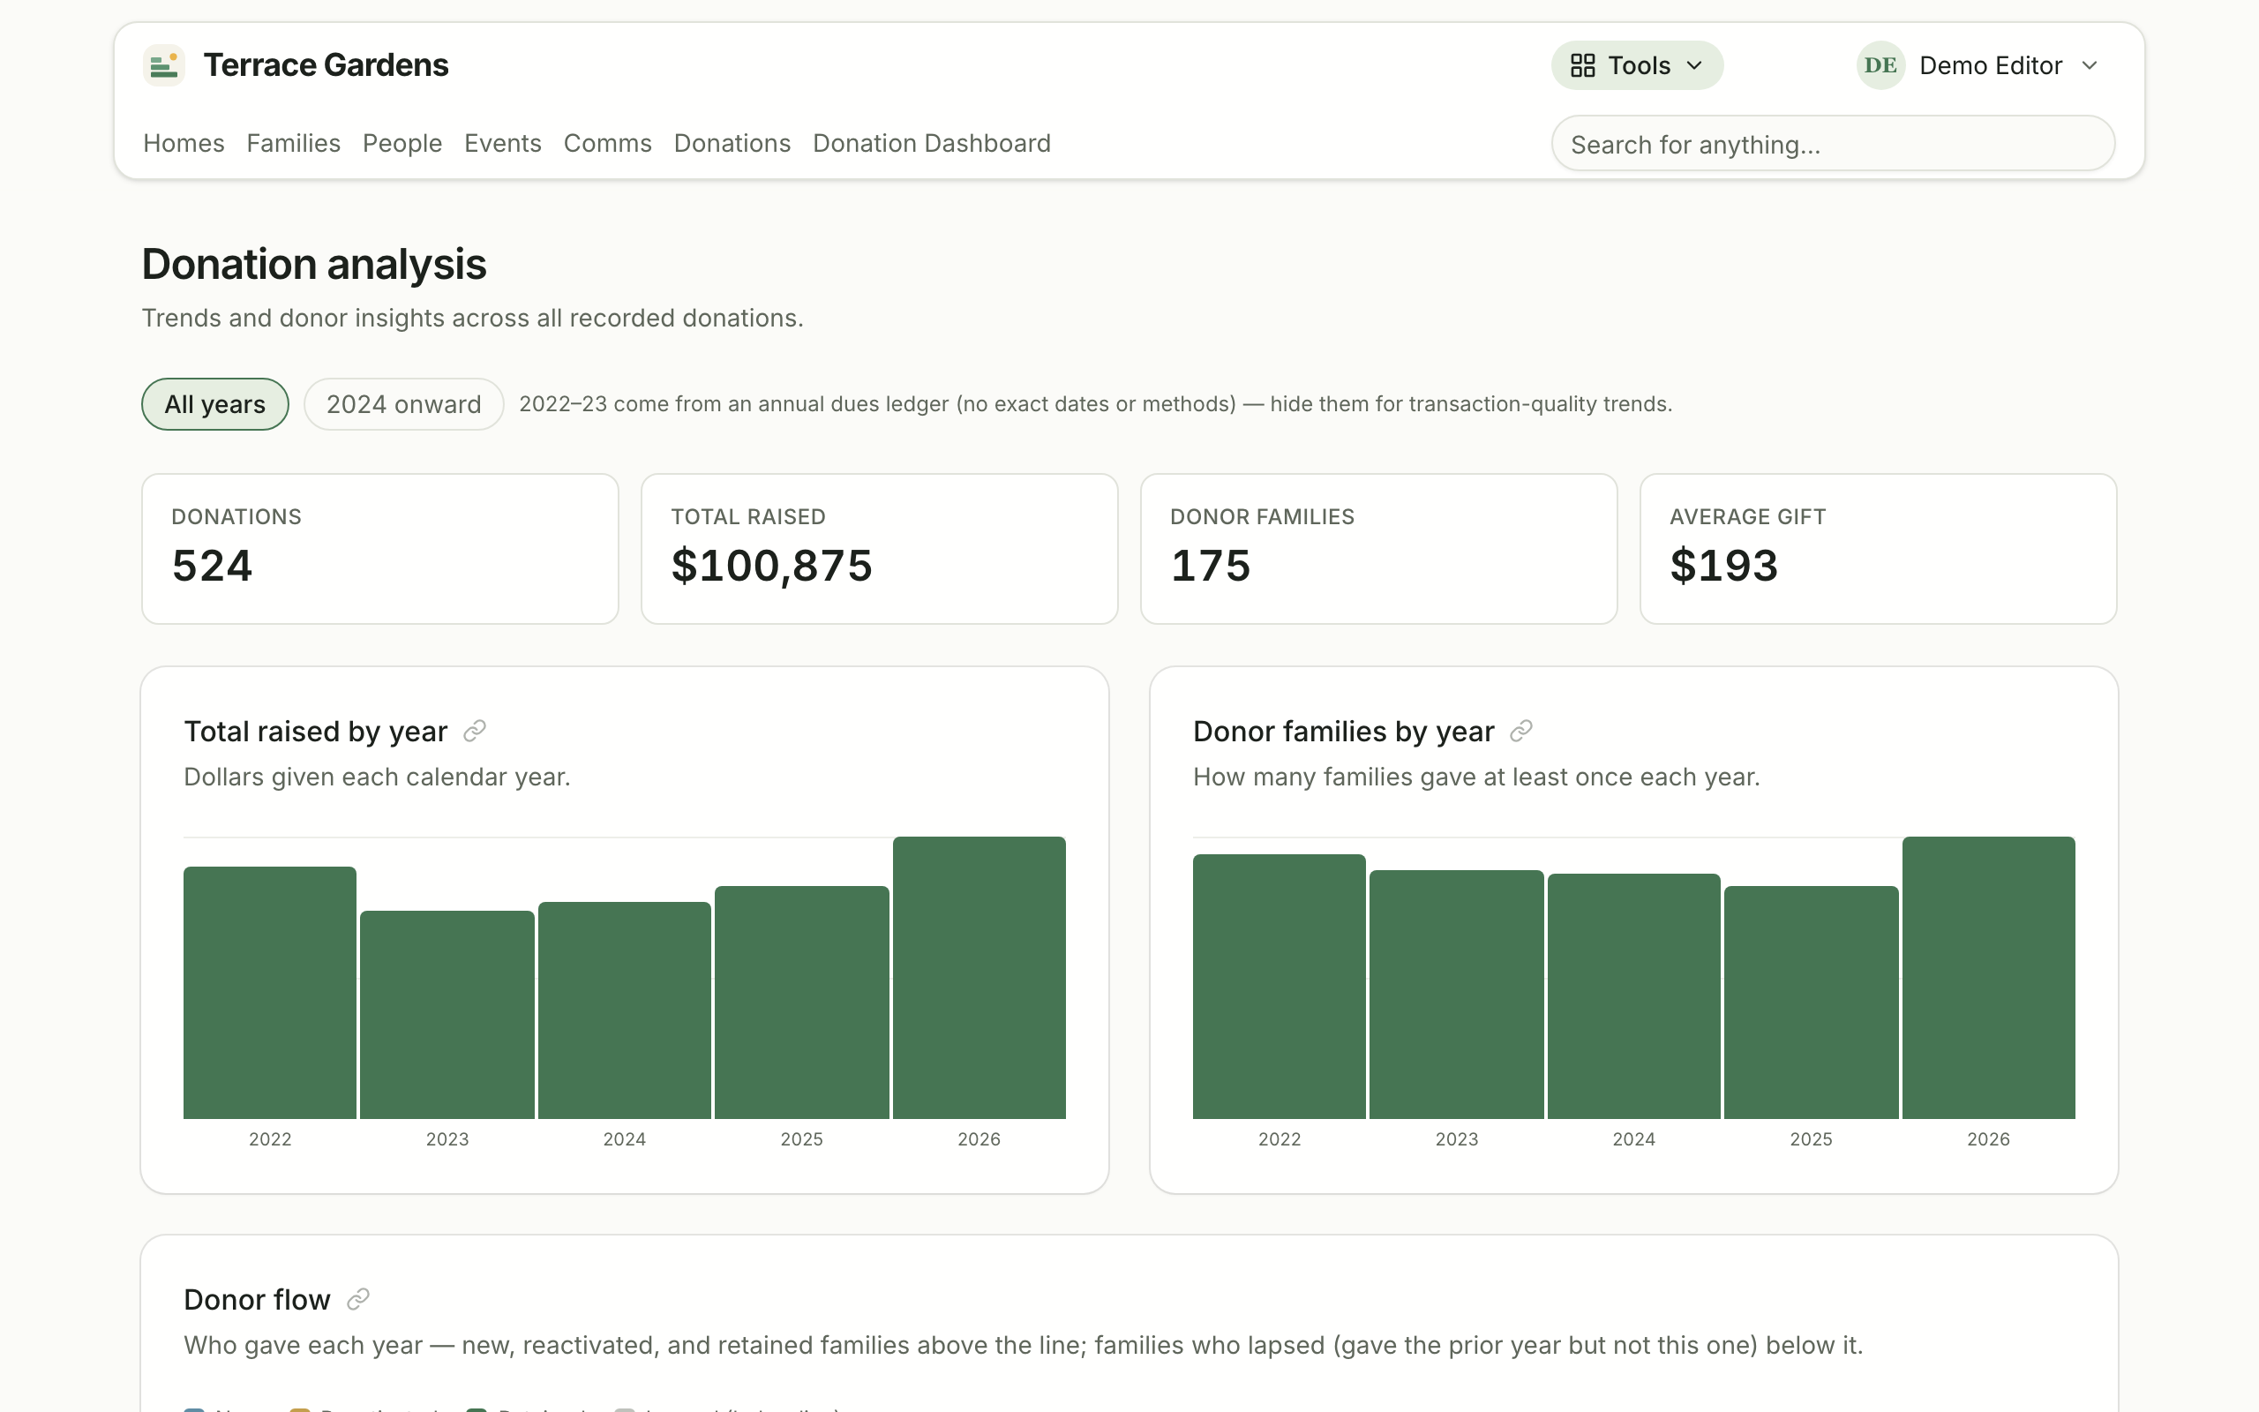The height and width of the screenshot is (1412, 2259).
Task: Click the 2026 bar in Donor families chart
Action: click(1988, 978)
